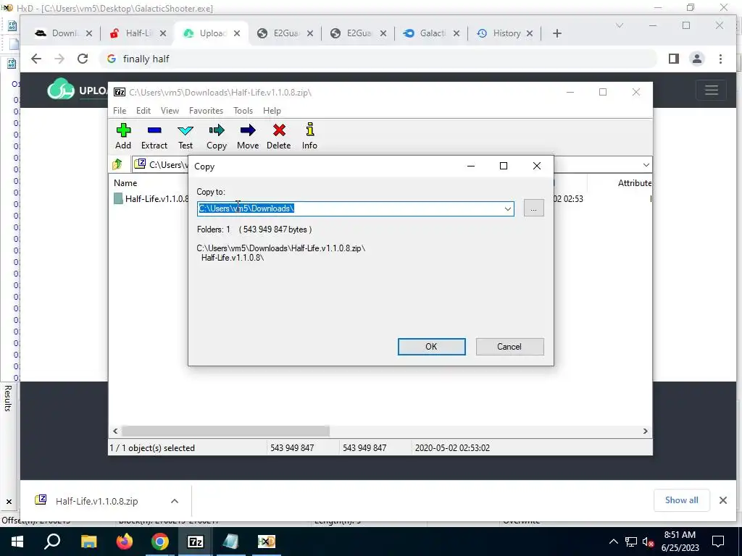Open Favorites menu in 7-Zip
The image size is (742, 556).
[x=206, y=111]
